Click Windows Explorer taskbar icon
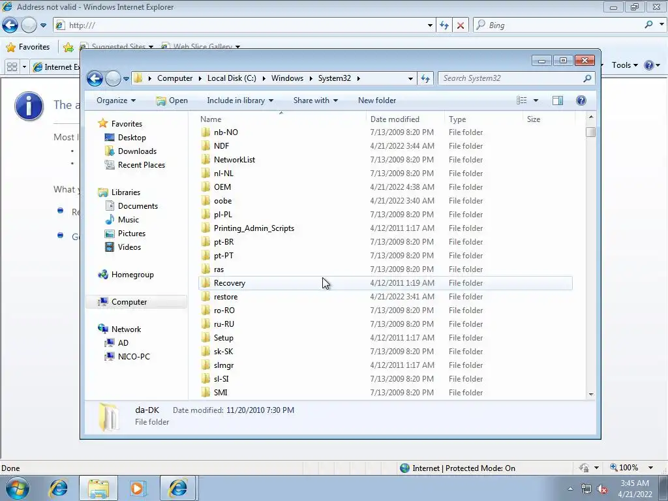This screenshot has width=668, height=501. tap(98, 488)
